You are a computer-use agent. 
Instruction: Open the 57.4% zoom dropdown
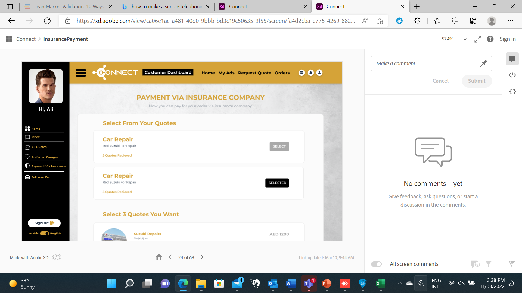tap(454, 39)
